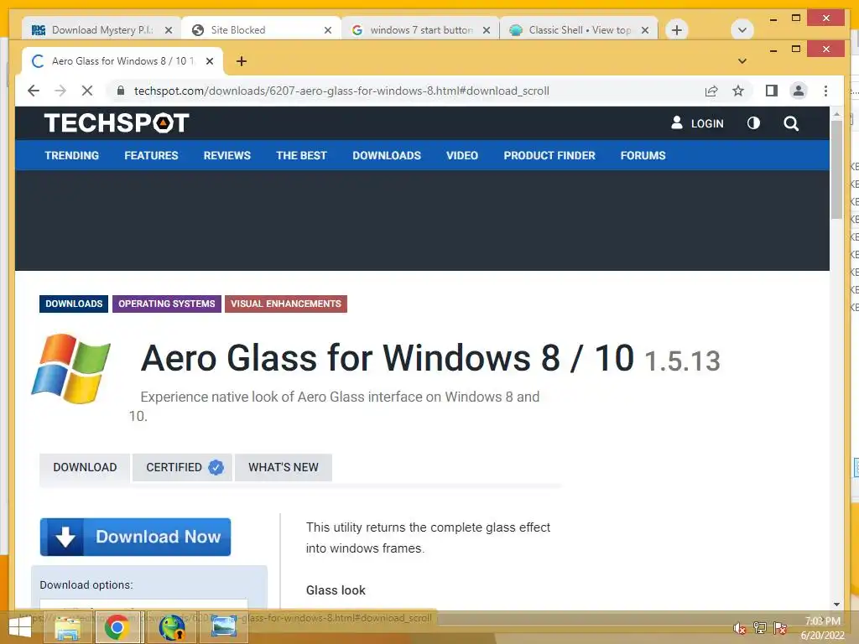The image size is (859, 644).
Task: Open the DOWNLOADS nav item
Action: [387, 155]
